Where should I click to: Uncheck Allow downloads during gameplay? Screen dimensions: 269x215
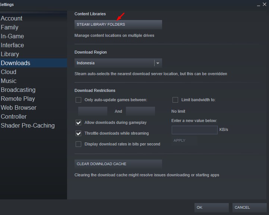pyautogui.click(x=78, y=122)
